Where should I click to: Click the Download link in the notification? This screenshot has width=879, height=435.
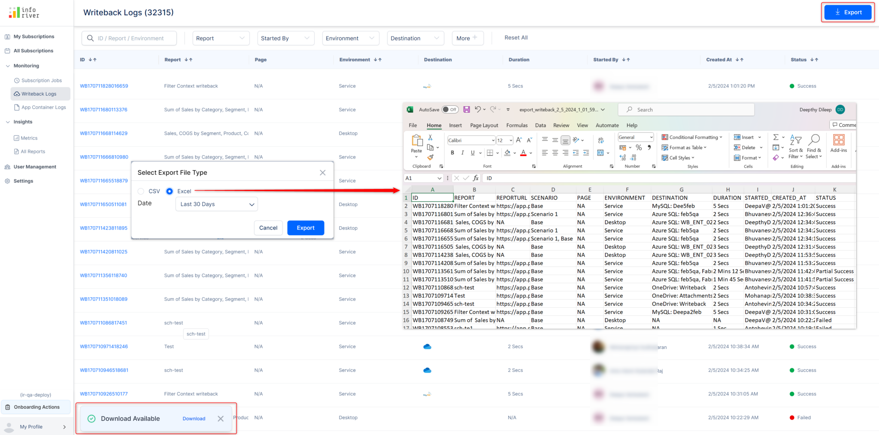tap(194, 418)
